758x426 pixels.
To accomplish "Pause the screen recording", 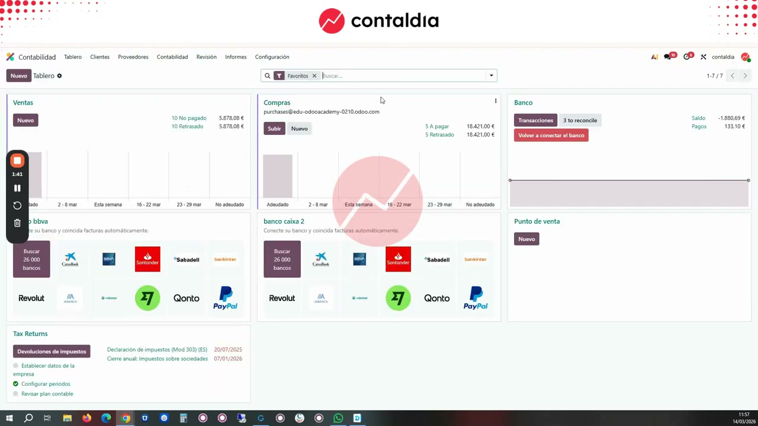I will coord(17,188).
